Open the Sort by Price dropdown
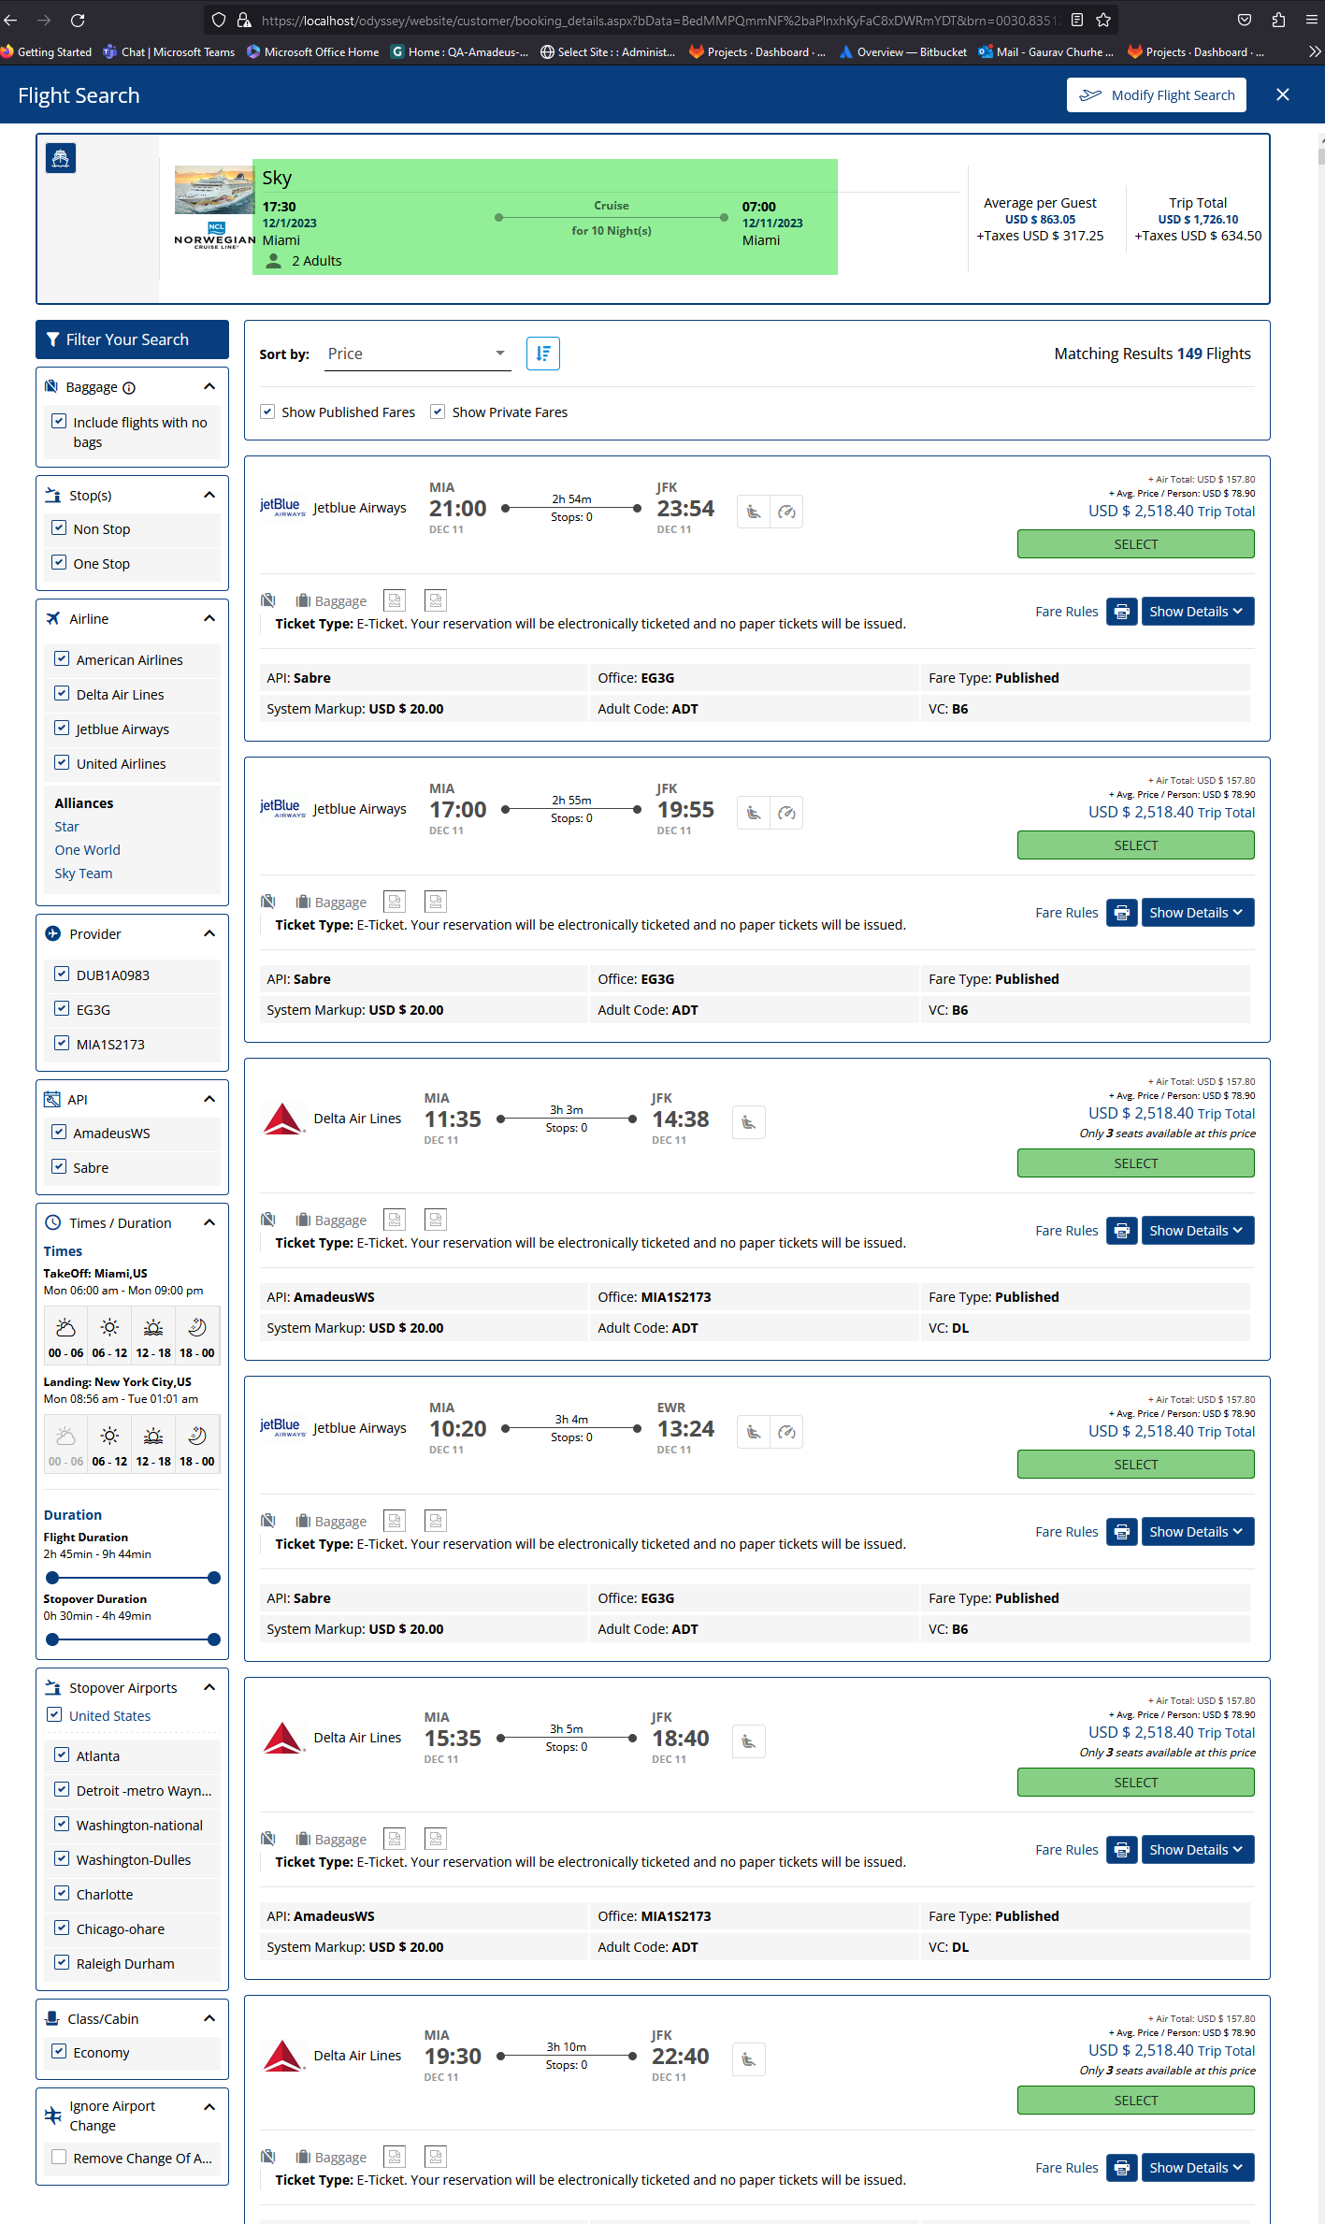This screenshot has width=1325, height=2224. click(417, 354)
